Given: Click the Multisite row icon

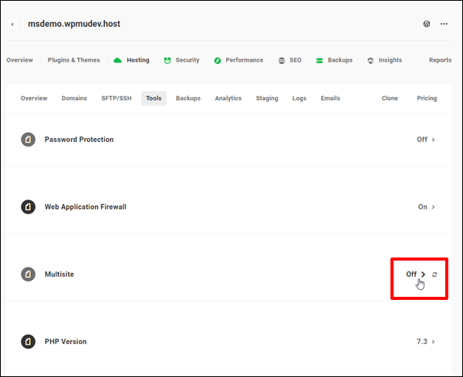Looking at the screenshot, I should coord(28,274).
